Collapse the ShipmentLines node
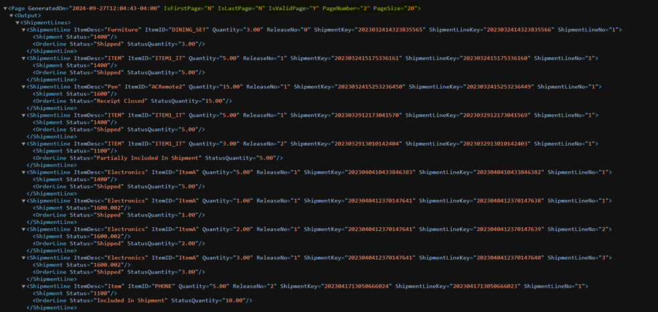The image size is (658, 312). click(x=18, y=23)
